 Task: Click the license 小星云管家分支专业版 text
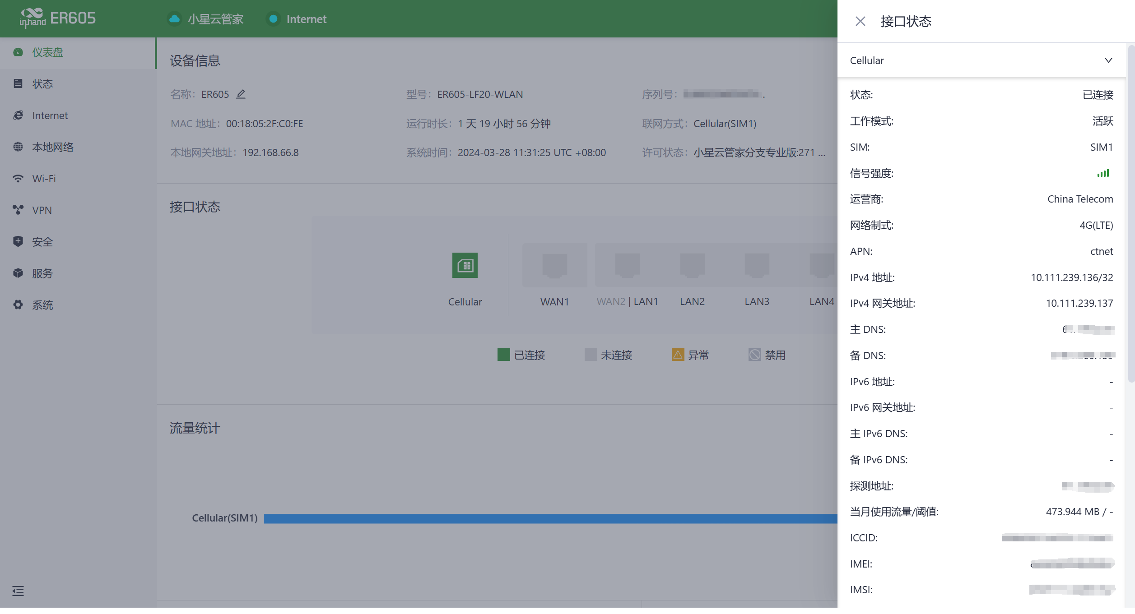759,152
